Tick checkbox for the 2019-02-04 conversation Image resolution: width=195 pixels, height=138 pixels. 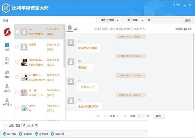[17, 92]
